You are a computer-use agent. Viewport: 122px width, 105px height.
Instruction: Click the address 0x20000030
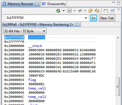coord(14,63)
